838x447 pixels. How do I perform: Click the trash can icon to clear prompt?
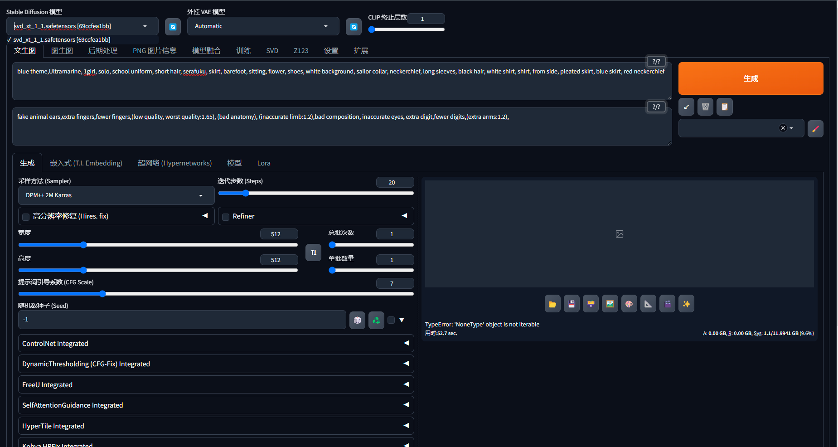[x=705, y=107]
